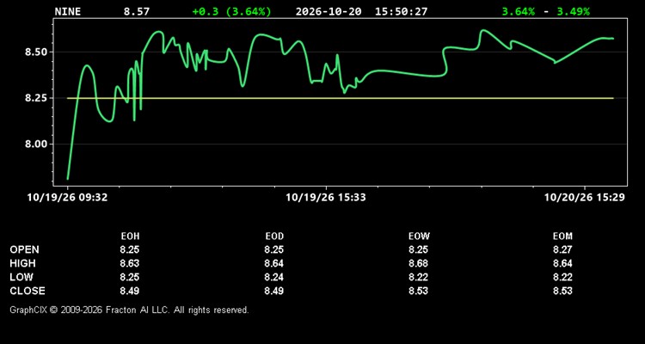Click the CLOSE row label
645x344 pixels.
tap(28, 291)
